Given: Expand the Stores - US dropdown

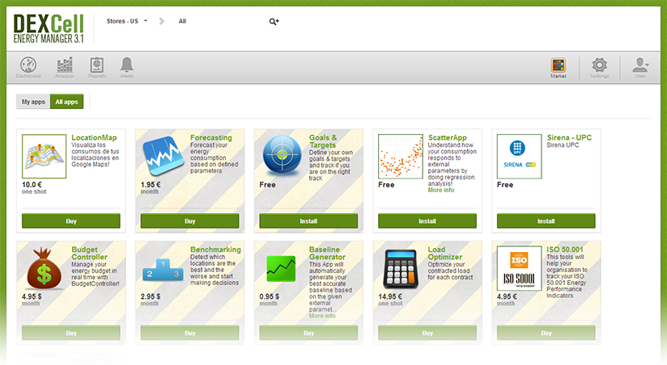Looking at the screenshot, I should click(x=127, y=21).
